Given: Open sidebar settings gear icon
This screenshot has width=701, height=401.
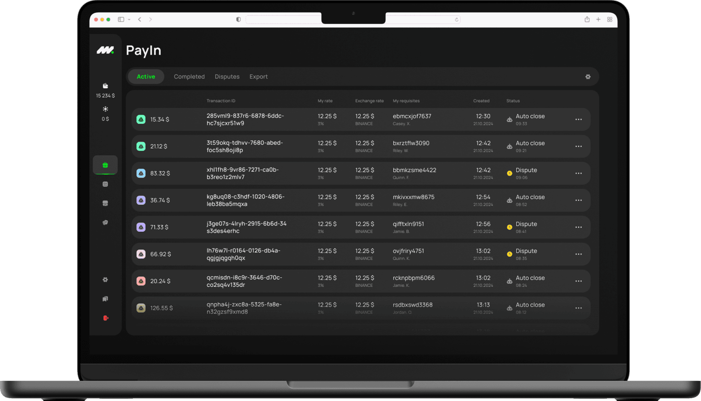Looking at the screenshot, I should 105,280.
